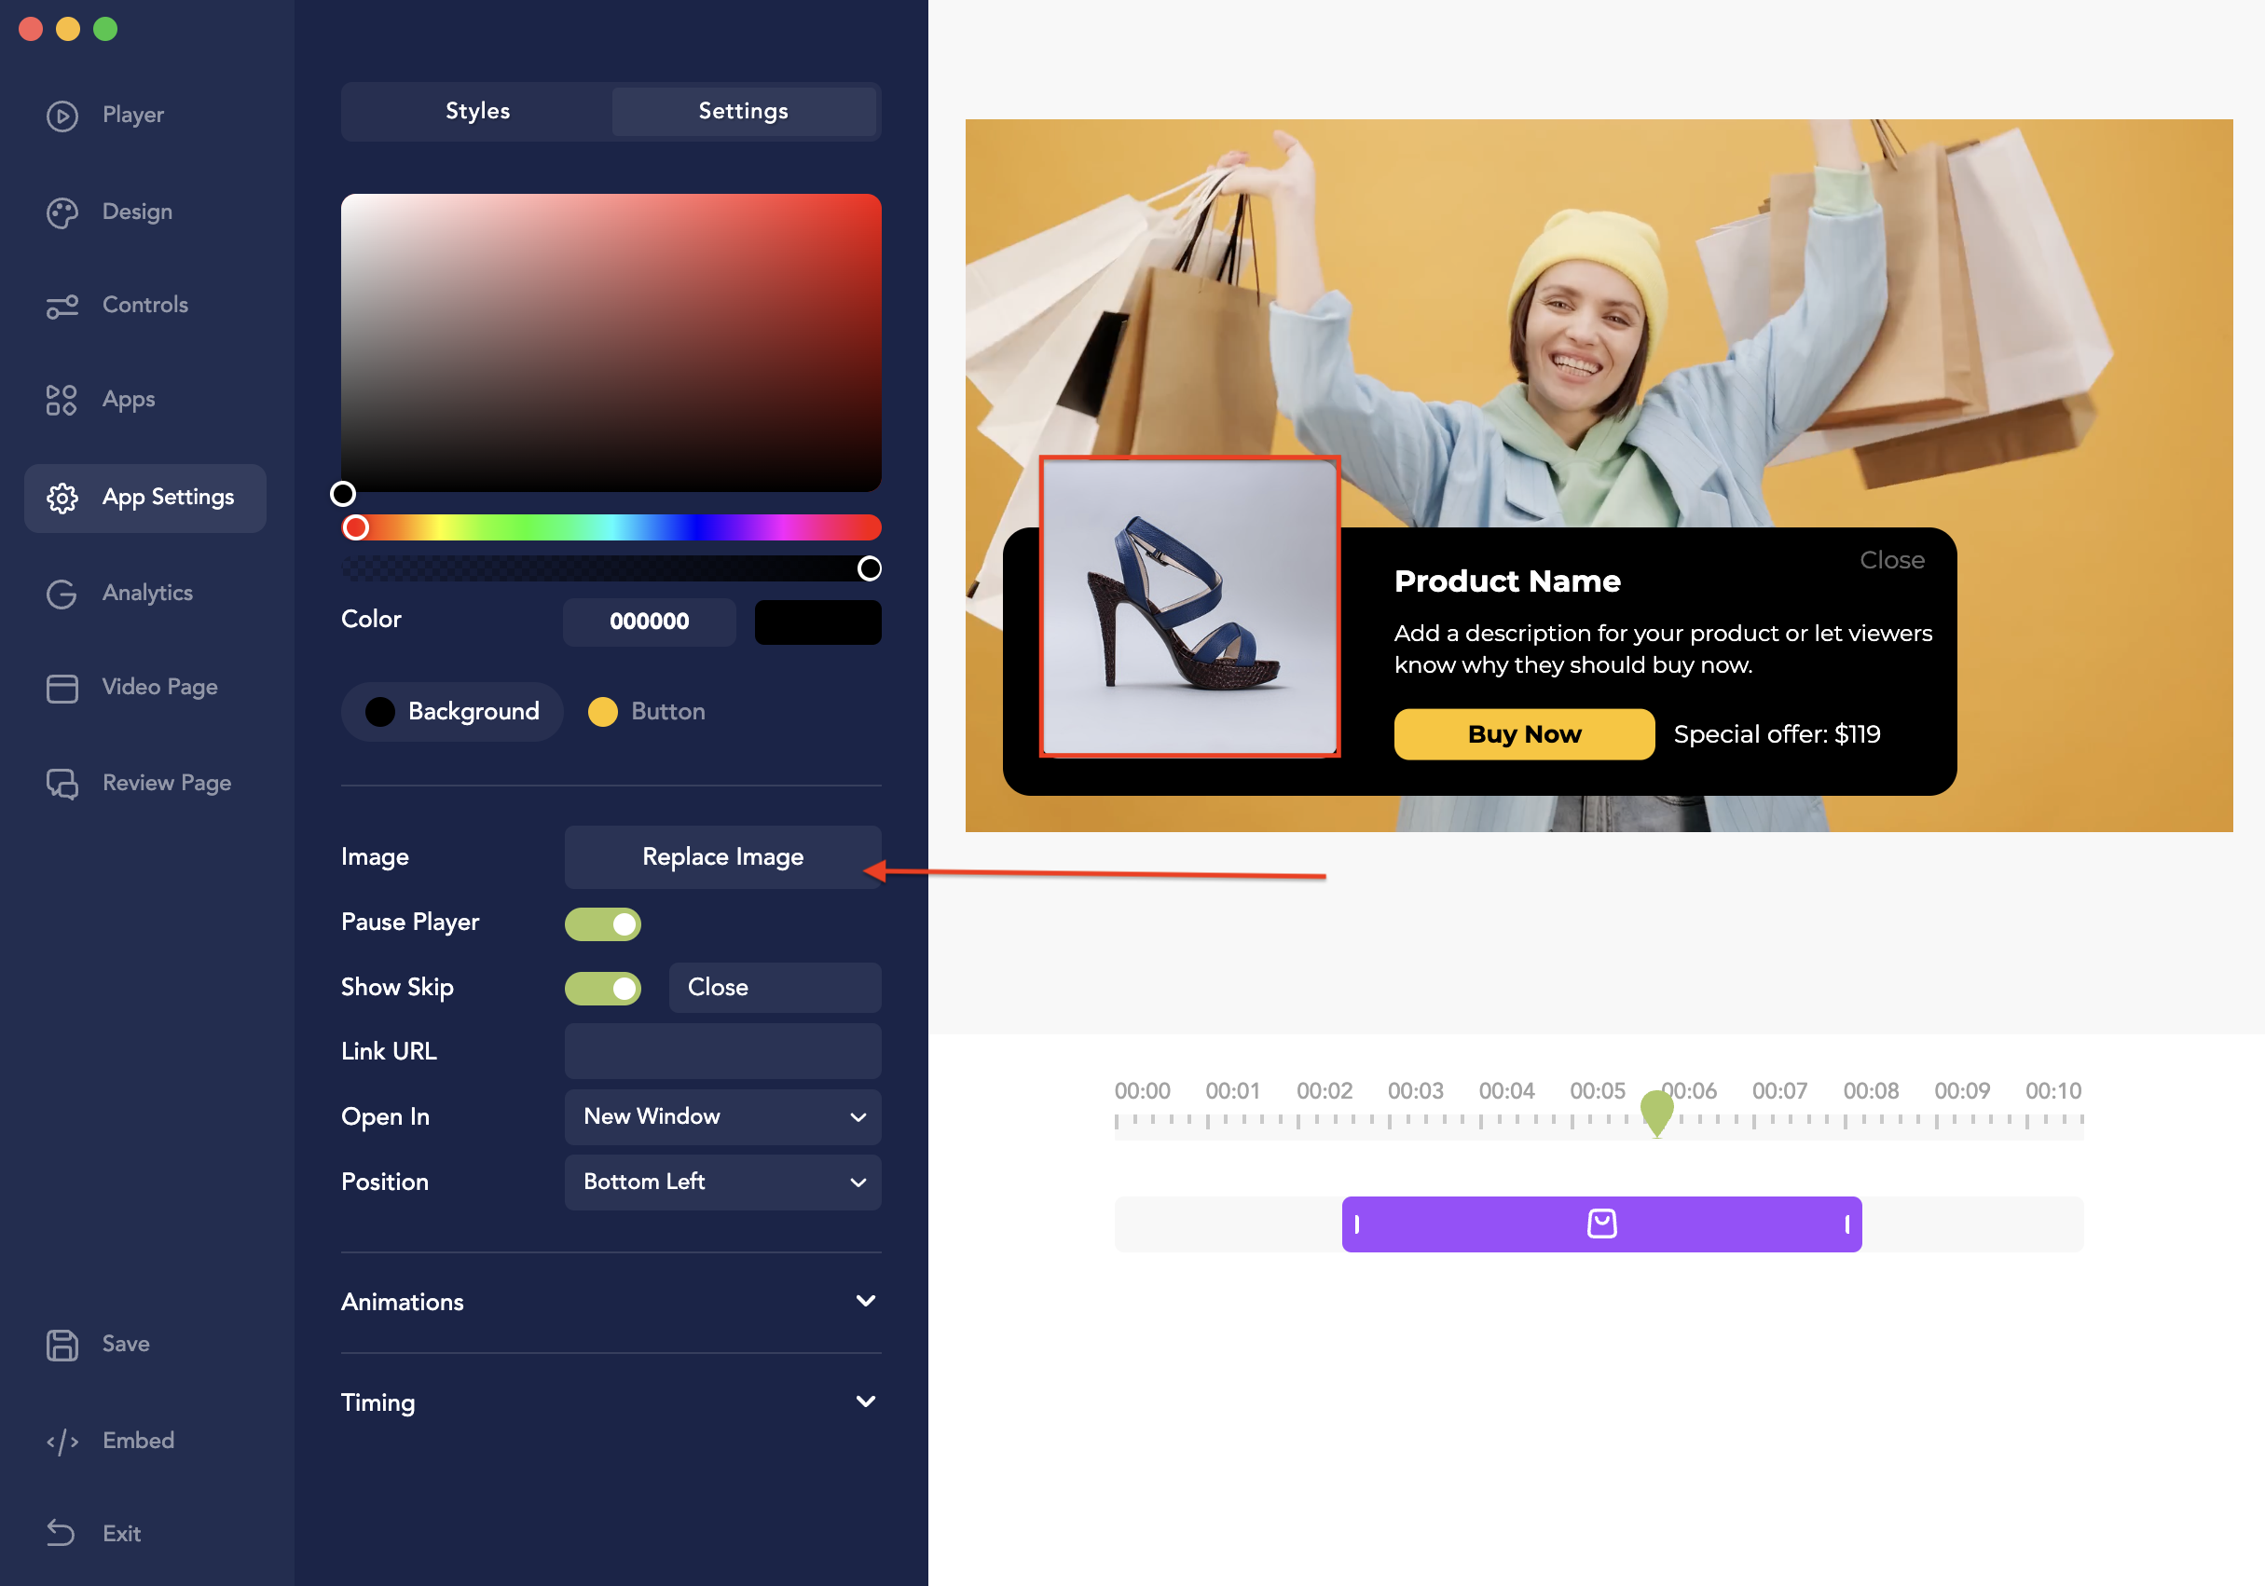
Task: Click the Replace Image button
Action: tap(722, 856)
